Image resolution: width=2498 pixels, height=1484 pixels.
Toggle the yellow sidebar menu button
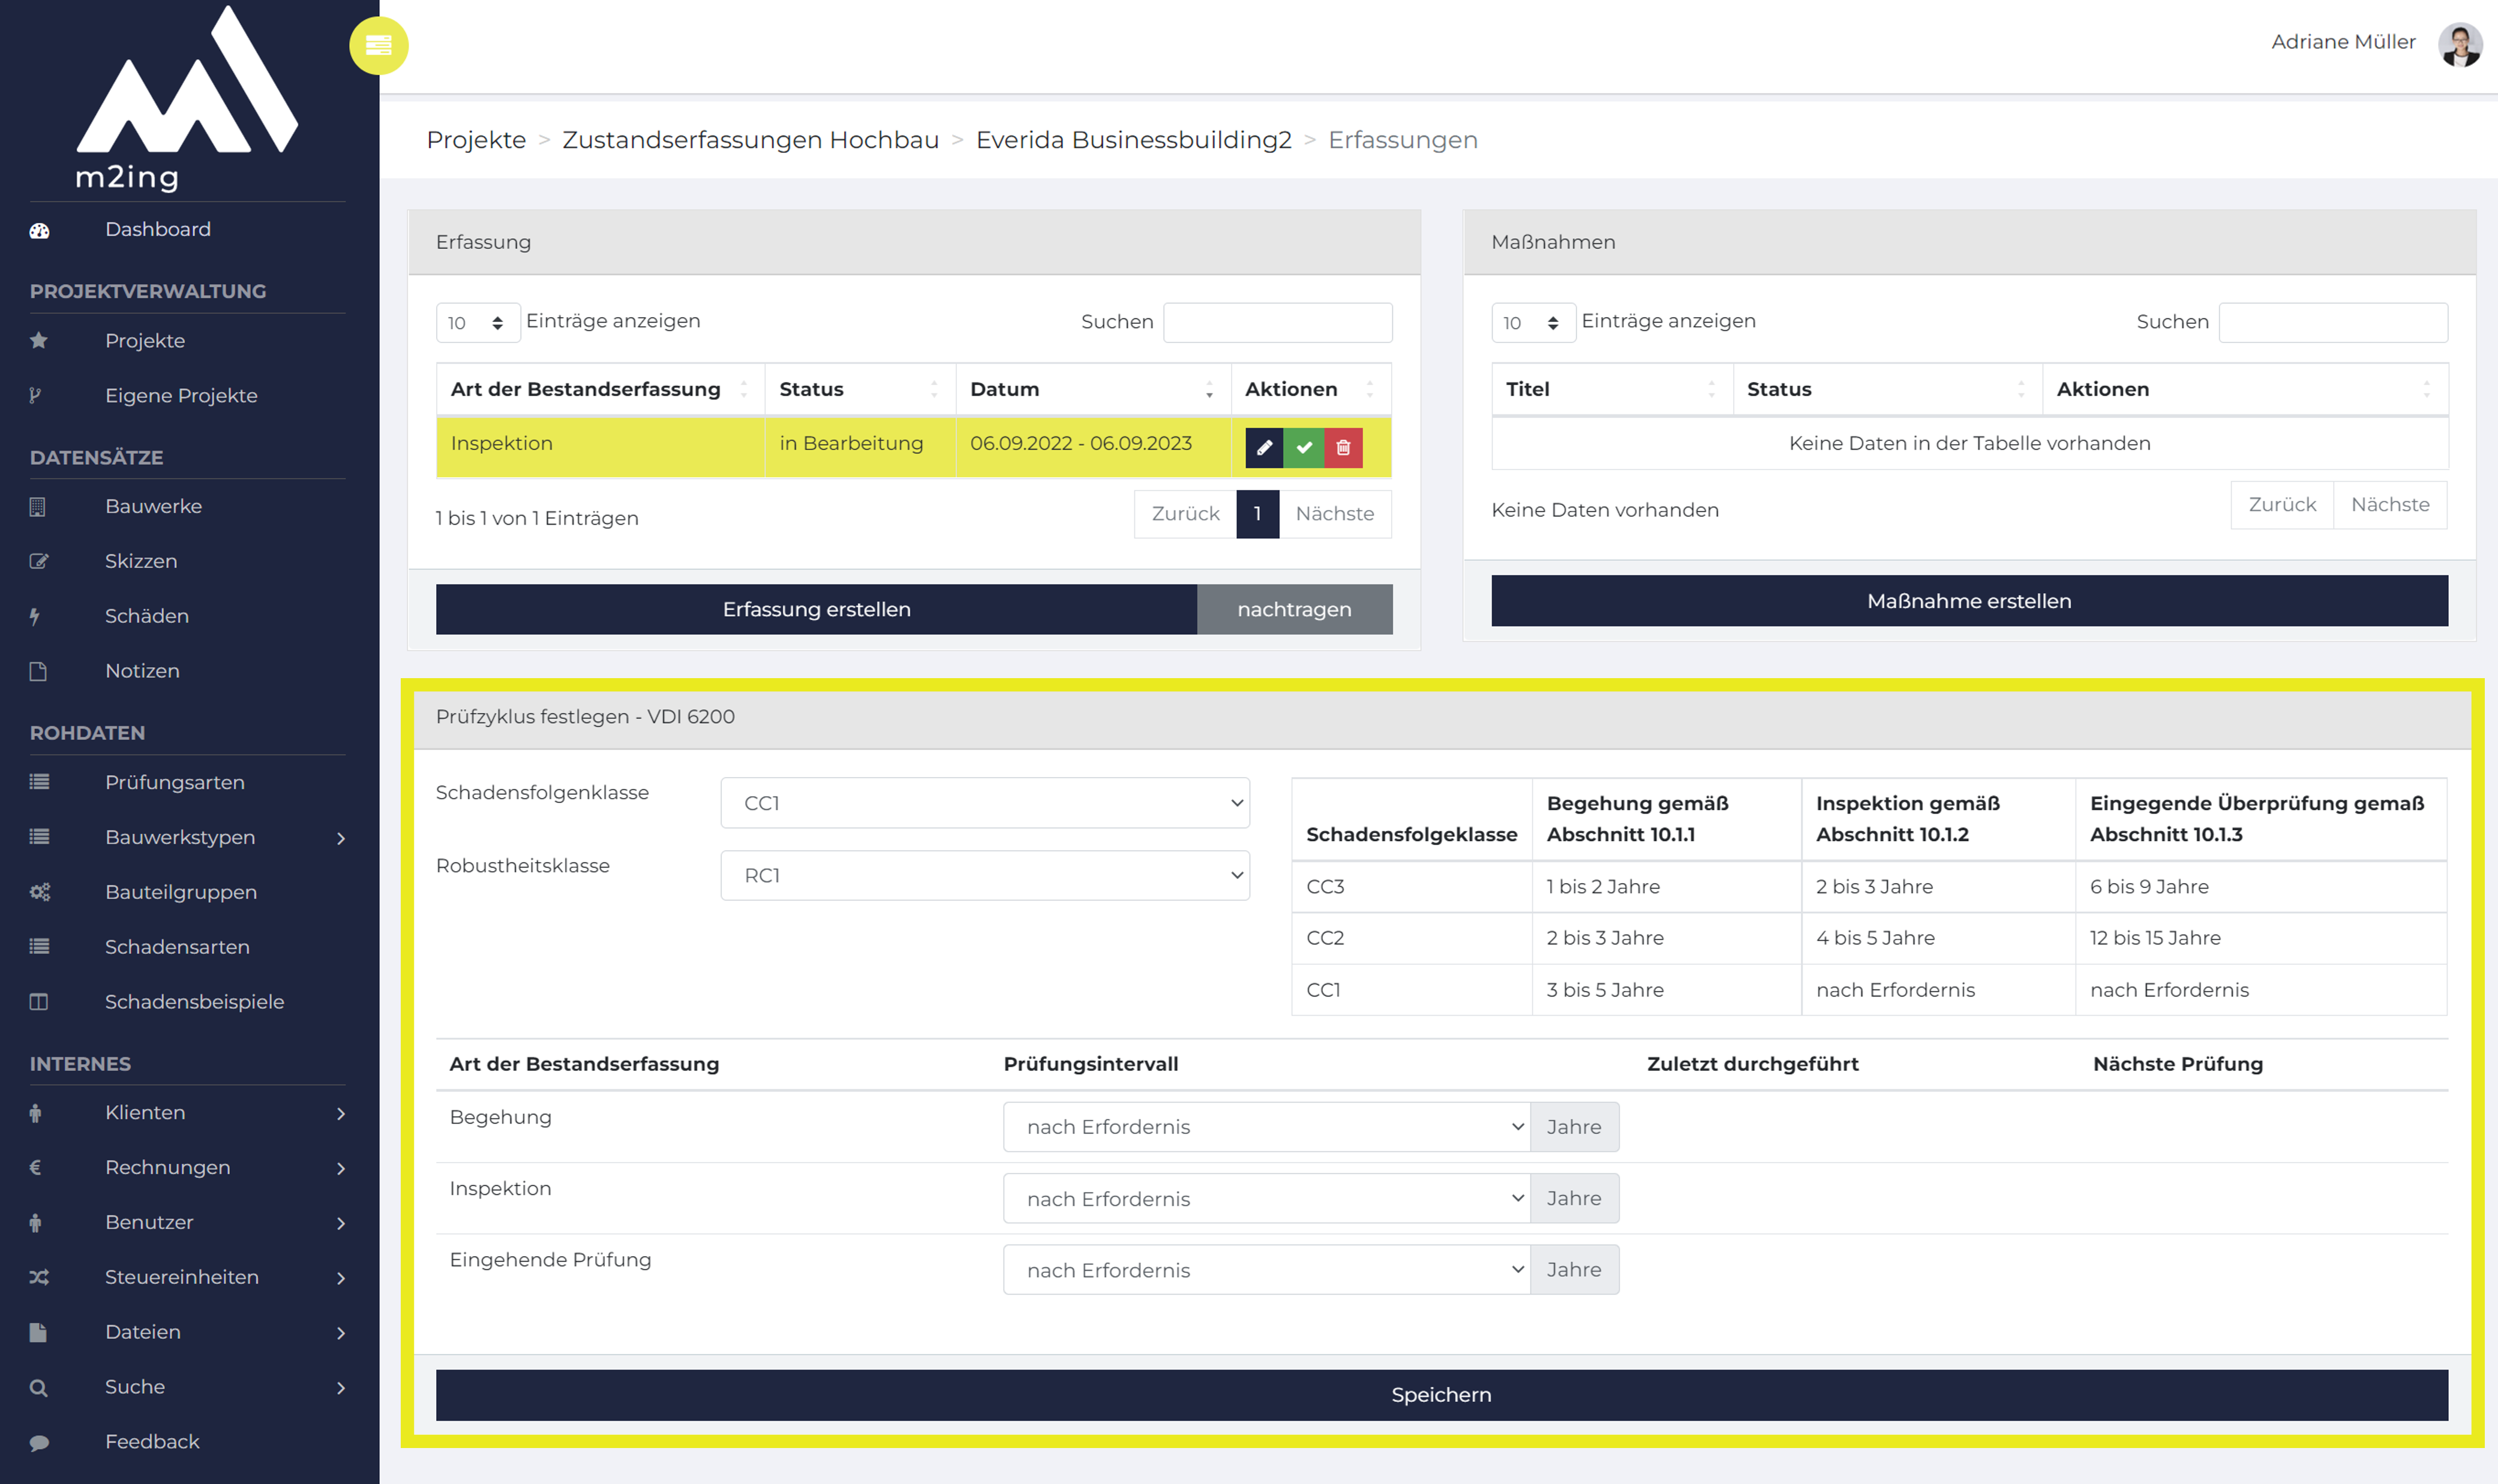tap(378, 45)
